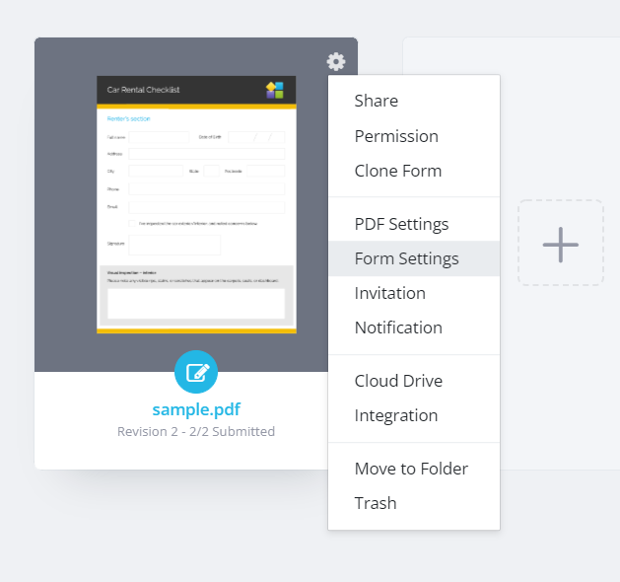Open the Notification menu item
This screenshot has height=582, width=620.
pos(398,327)
